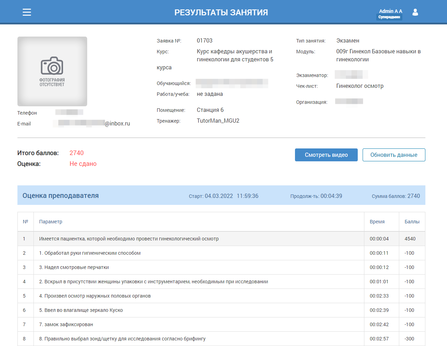Click the time value 00:00:04
447x346 pixels.
pos(379,239)
